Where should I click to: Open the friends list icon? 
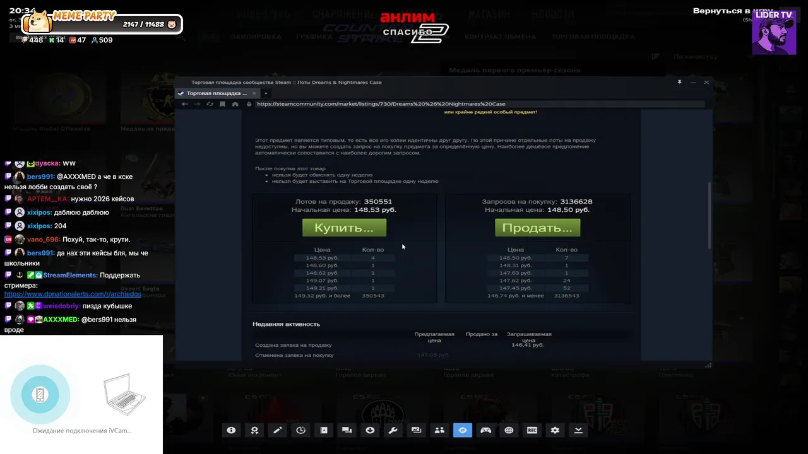pos(439,430)
